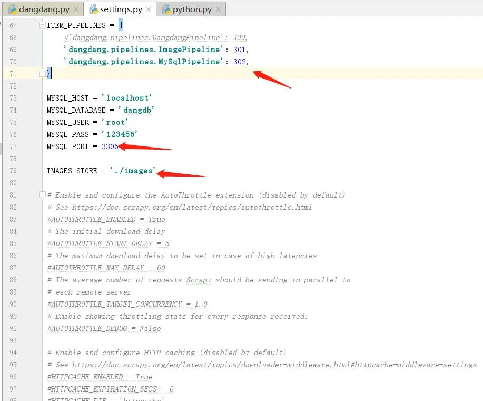Close the dangdang.py tab
Screen dimensions: 483x401
pos(76,9)
